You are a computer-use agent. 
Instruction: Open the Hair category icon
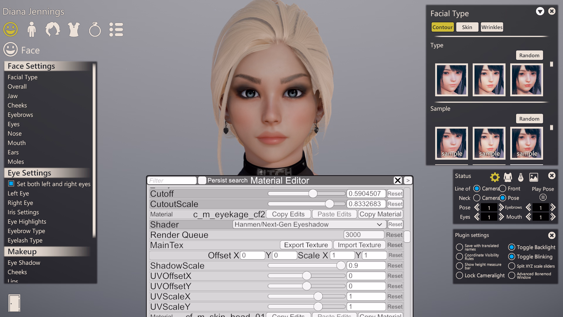coord(52,30)
